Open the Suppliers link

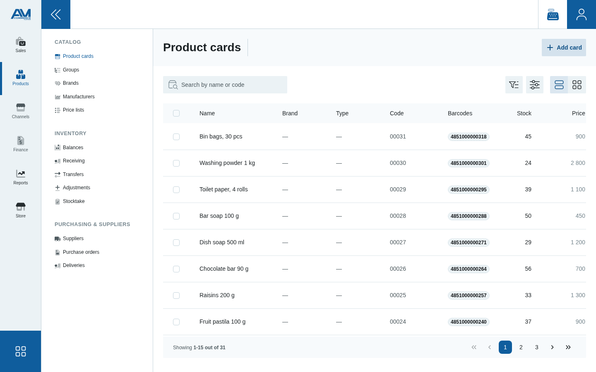[69, 238]
